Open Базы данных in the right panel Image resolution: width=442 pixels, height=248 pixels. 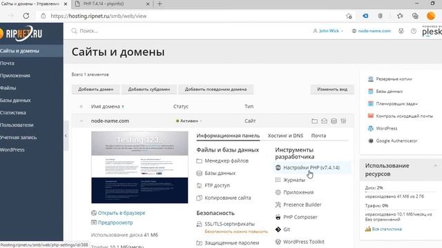click(390, 92)
